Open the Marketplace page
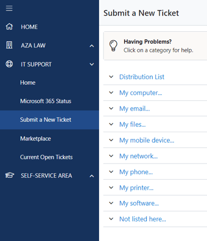Viewport: 207px width, 241px height. coord(36,138)
